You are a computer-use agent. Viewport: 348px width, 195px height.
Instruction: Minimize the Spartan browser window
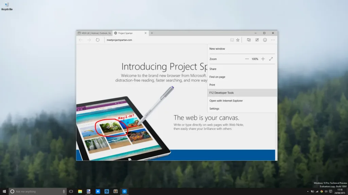[256, 33]
